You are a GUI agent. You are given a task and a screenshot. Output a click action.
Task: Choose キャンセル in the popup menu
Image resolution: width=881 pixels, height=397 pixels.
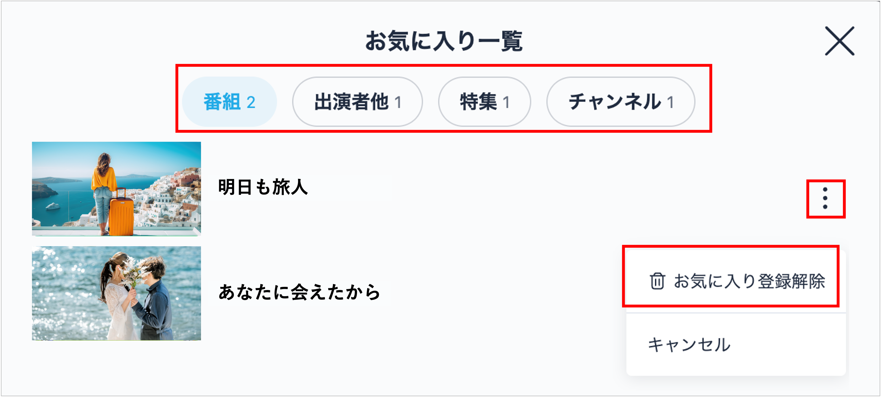point(689,344)
